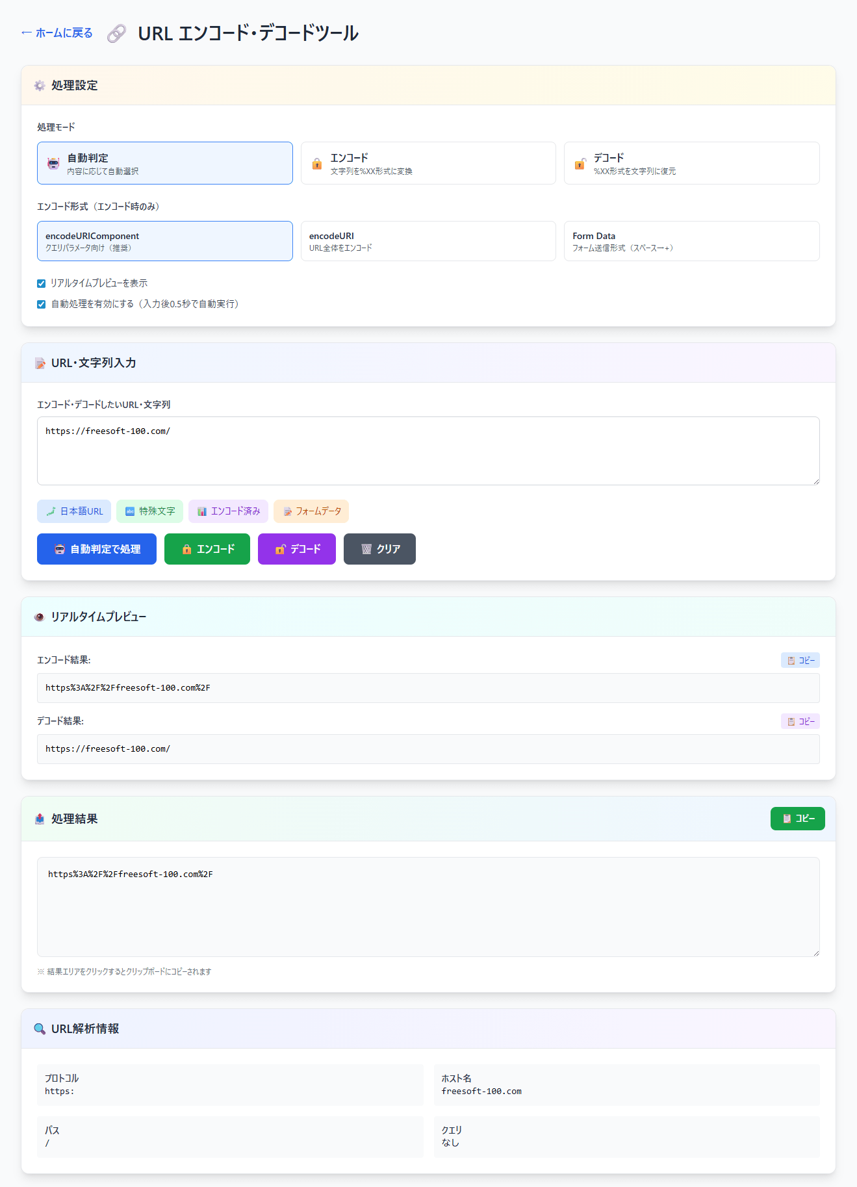Disable the 自動処理を有効にする checkbox
Image resolution: width=857 pixels, height=1187 pixels.
[x=42, y=304]
